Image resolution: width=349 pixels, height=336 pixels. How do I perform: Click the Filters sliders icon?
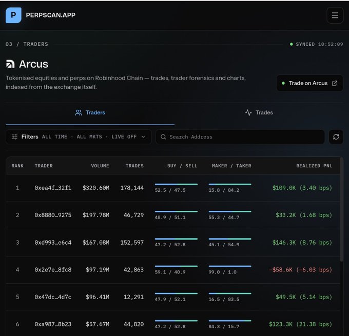click(x=14, y=136)
